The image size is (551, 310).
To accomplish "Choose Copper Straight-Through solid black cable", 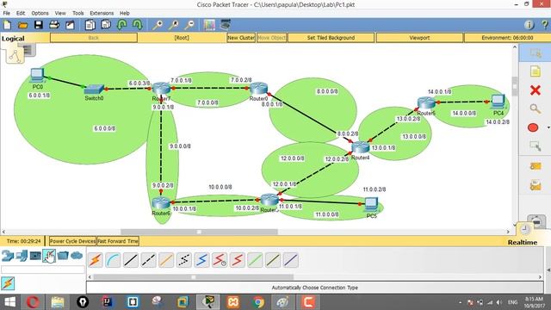I will pyautogui.click(x=131, y=260).
